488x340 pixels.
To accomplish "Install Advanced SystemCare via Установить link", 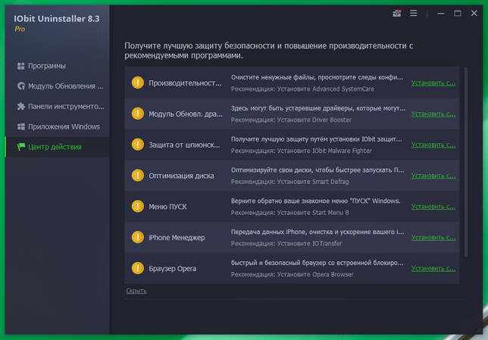I will tap(433, 83).
